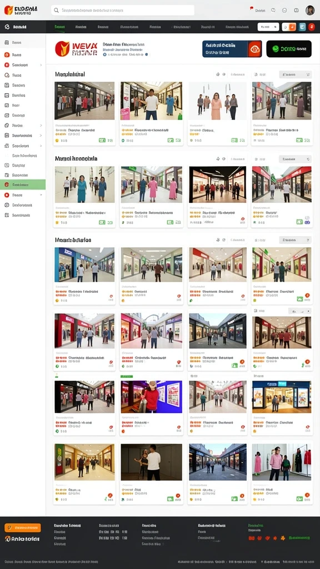This screenshot has width=320, height=569.
Task: Select the green highlighted item in the left sidebar
Action: pos(23,184)
